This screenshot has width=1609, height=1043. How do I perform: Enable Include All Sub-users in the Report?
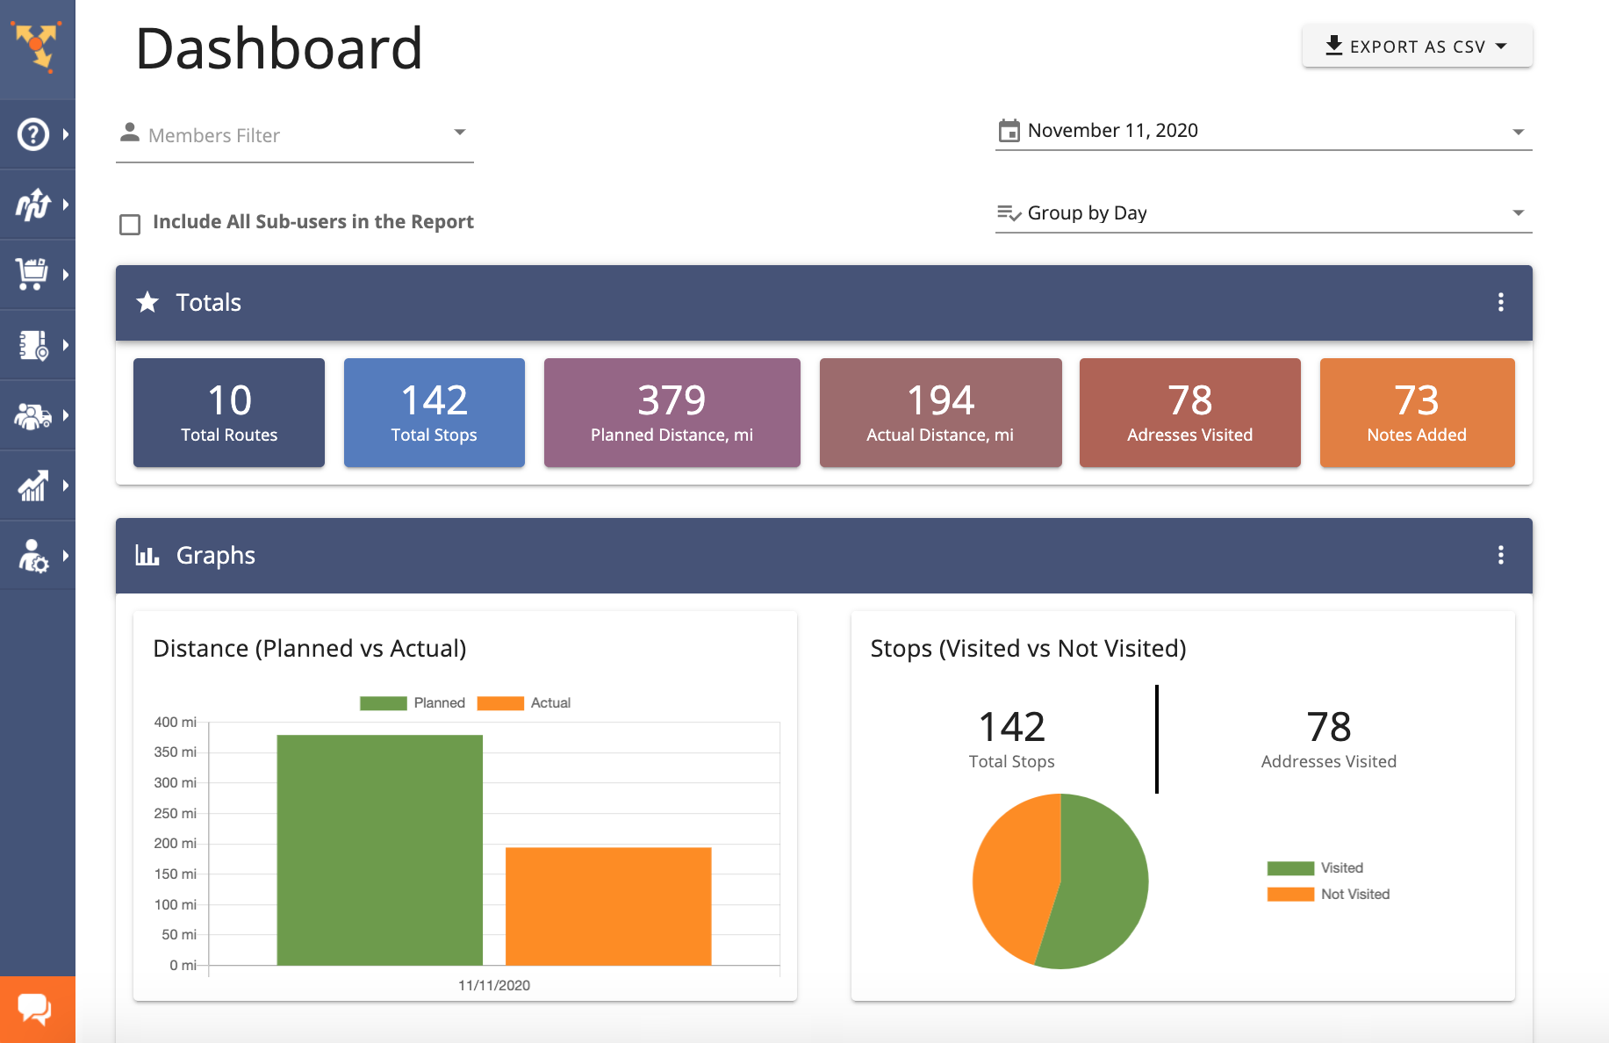(x=130, y=225)
